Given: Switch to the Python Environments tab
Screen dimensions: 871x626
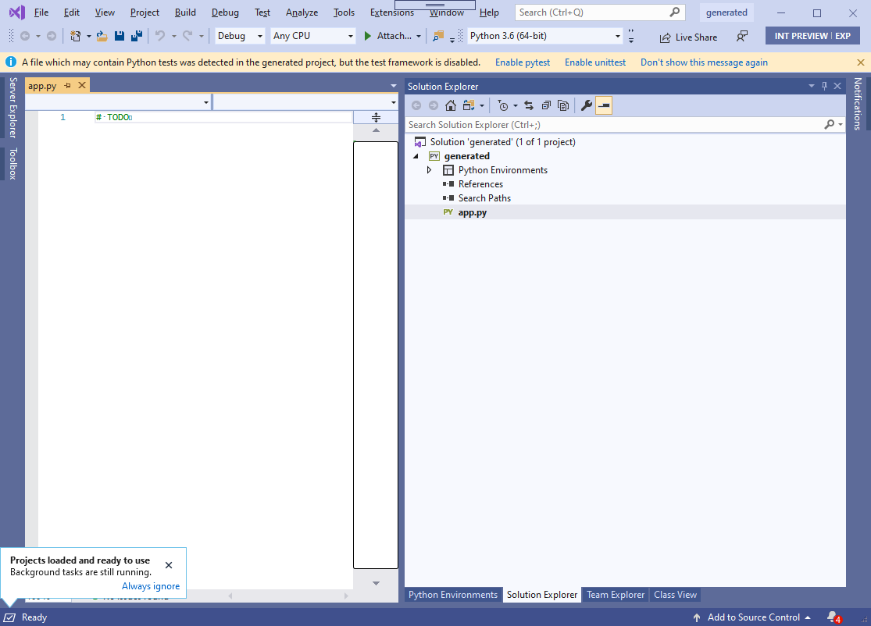Looking at the screenshot, I should (x=453, y=595).
